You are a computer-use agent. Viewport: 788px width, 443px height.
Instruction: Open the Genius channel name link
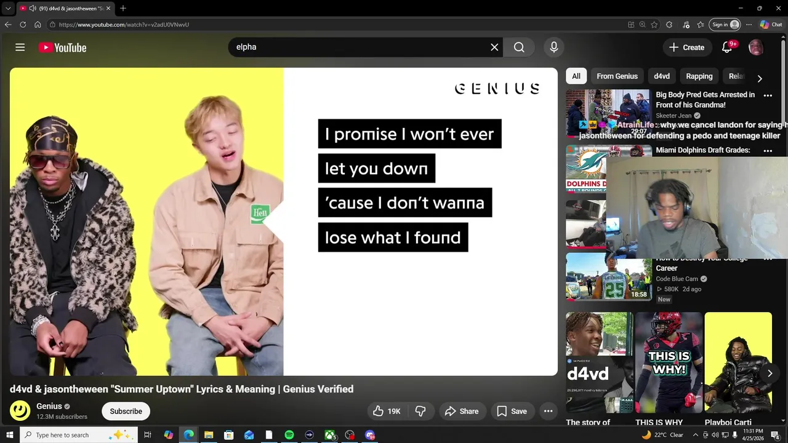49,406
